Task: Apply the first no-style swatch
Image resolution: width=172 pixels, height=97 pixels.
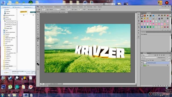Action: [x=142, y=16]
